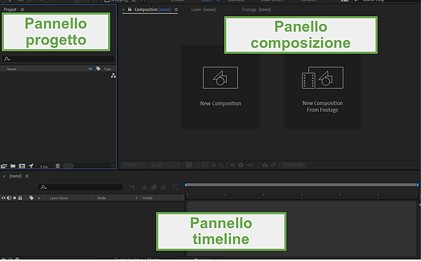The image size is (421, 261).
Task: Switch to the Layer (none) tab
Action: [203, 10]
